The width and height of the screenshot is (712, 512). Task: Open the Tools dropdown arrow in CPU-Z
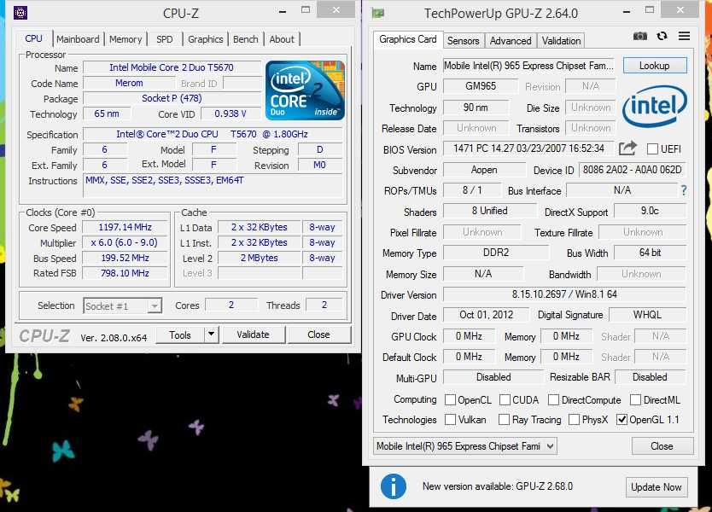coord(211,335)
